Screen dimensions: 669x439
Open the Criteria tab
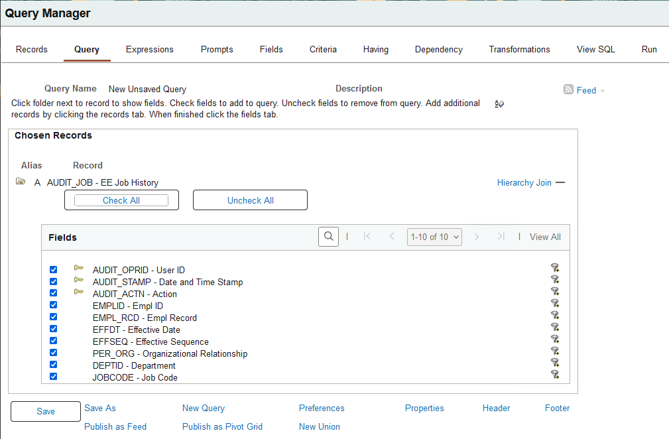click(323, 48)
